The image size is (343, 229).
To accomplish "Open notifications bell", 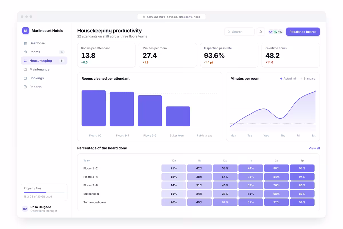I will [261, 32].
